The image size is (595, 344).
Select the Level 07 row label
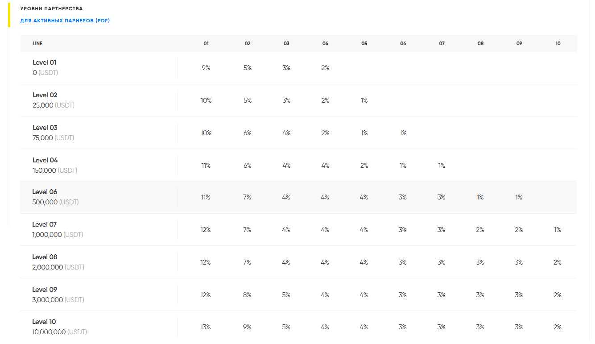pos(45,224)
